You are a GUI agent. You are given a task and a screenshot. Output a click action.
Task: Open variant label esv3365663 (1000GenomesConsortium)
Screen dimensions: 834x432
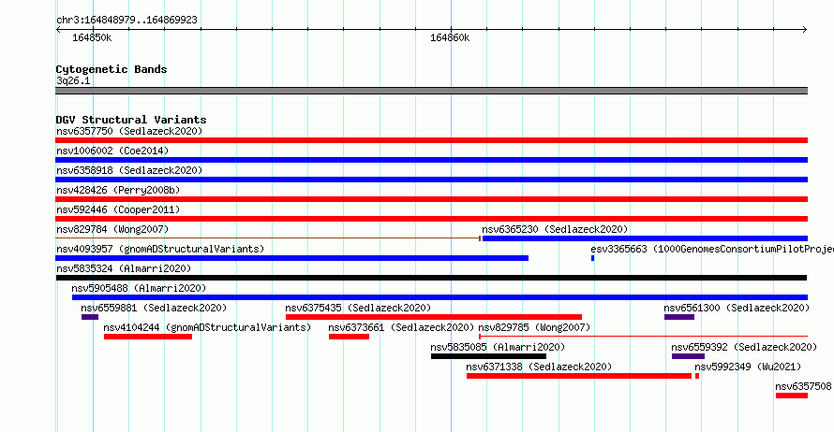pyautogui.click(x=711, y=249)
